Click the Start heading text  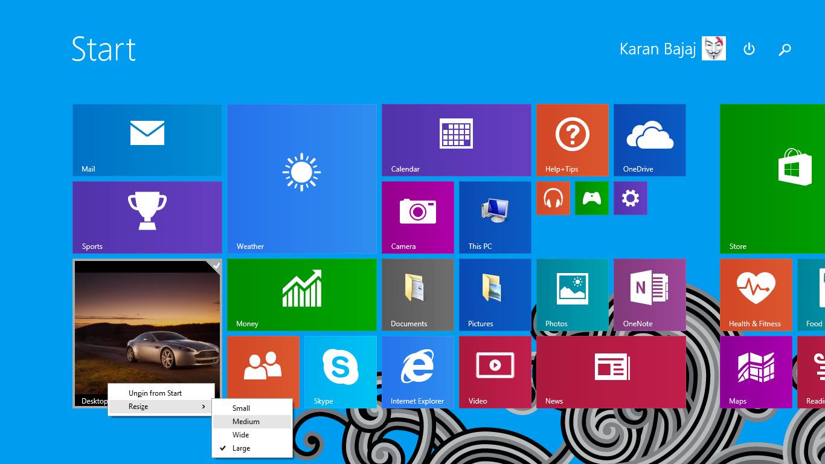point(104,49)
